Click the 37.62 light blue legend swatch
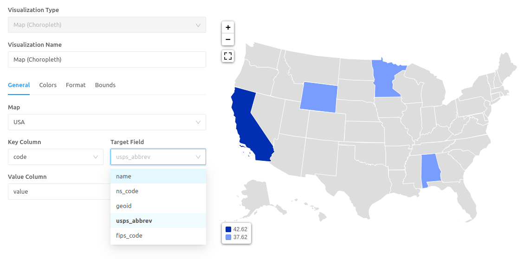The image size is (525, 259). (228, 237)
